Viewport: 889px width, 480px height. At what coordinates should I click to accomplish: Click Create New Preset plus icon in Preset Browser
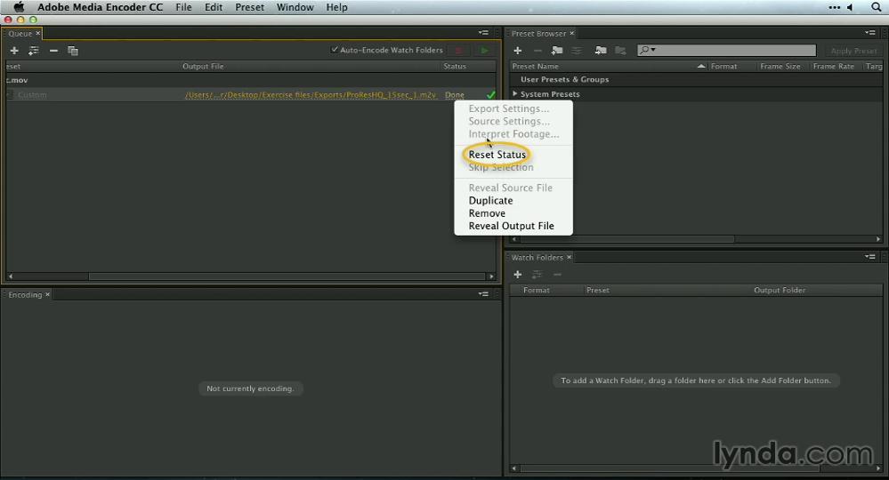(x=518, y=51)
